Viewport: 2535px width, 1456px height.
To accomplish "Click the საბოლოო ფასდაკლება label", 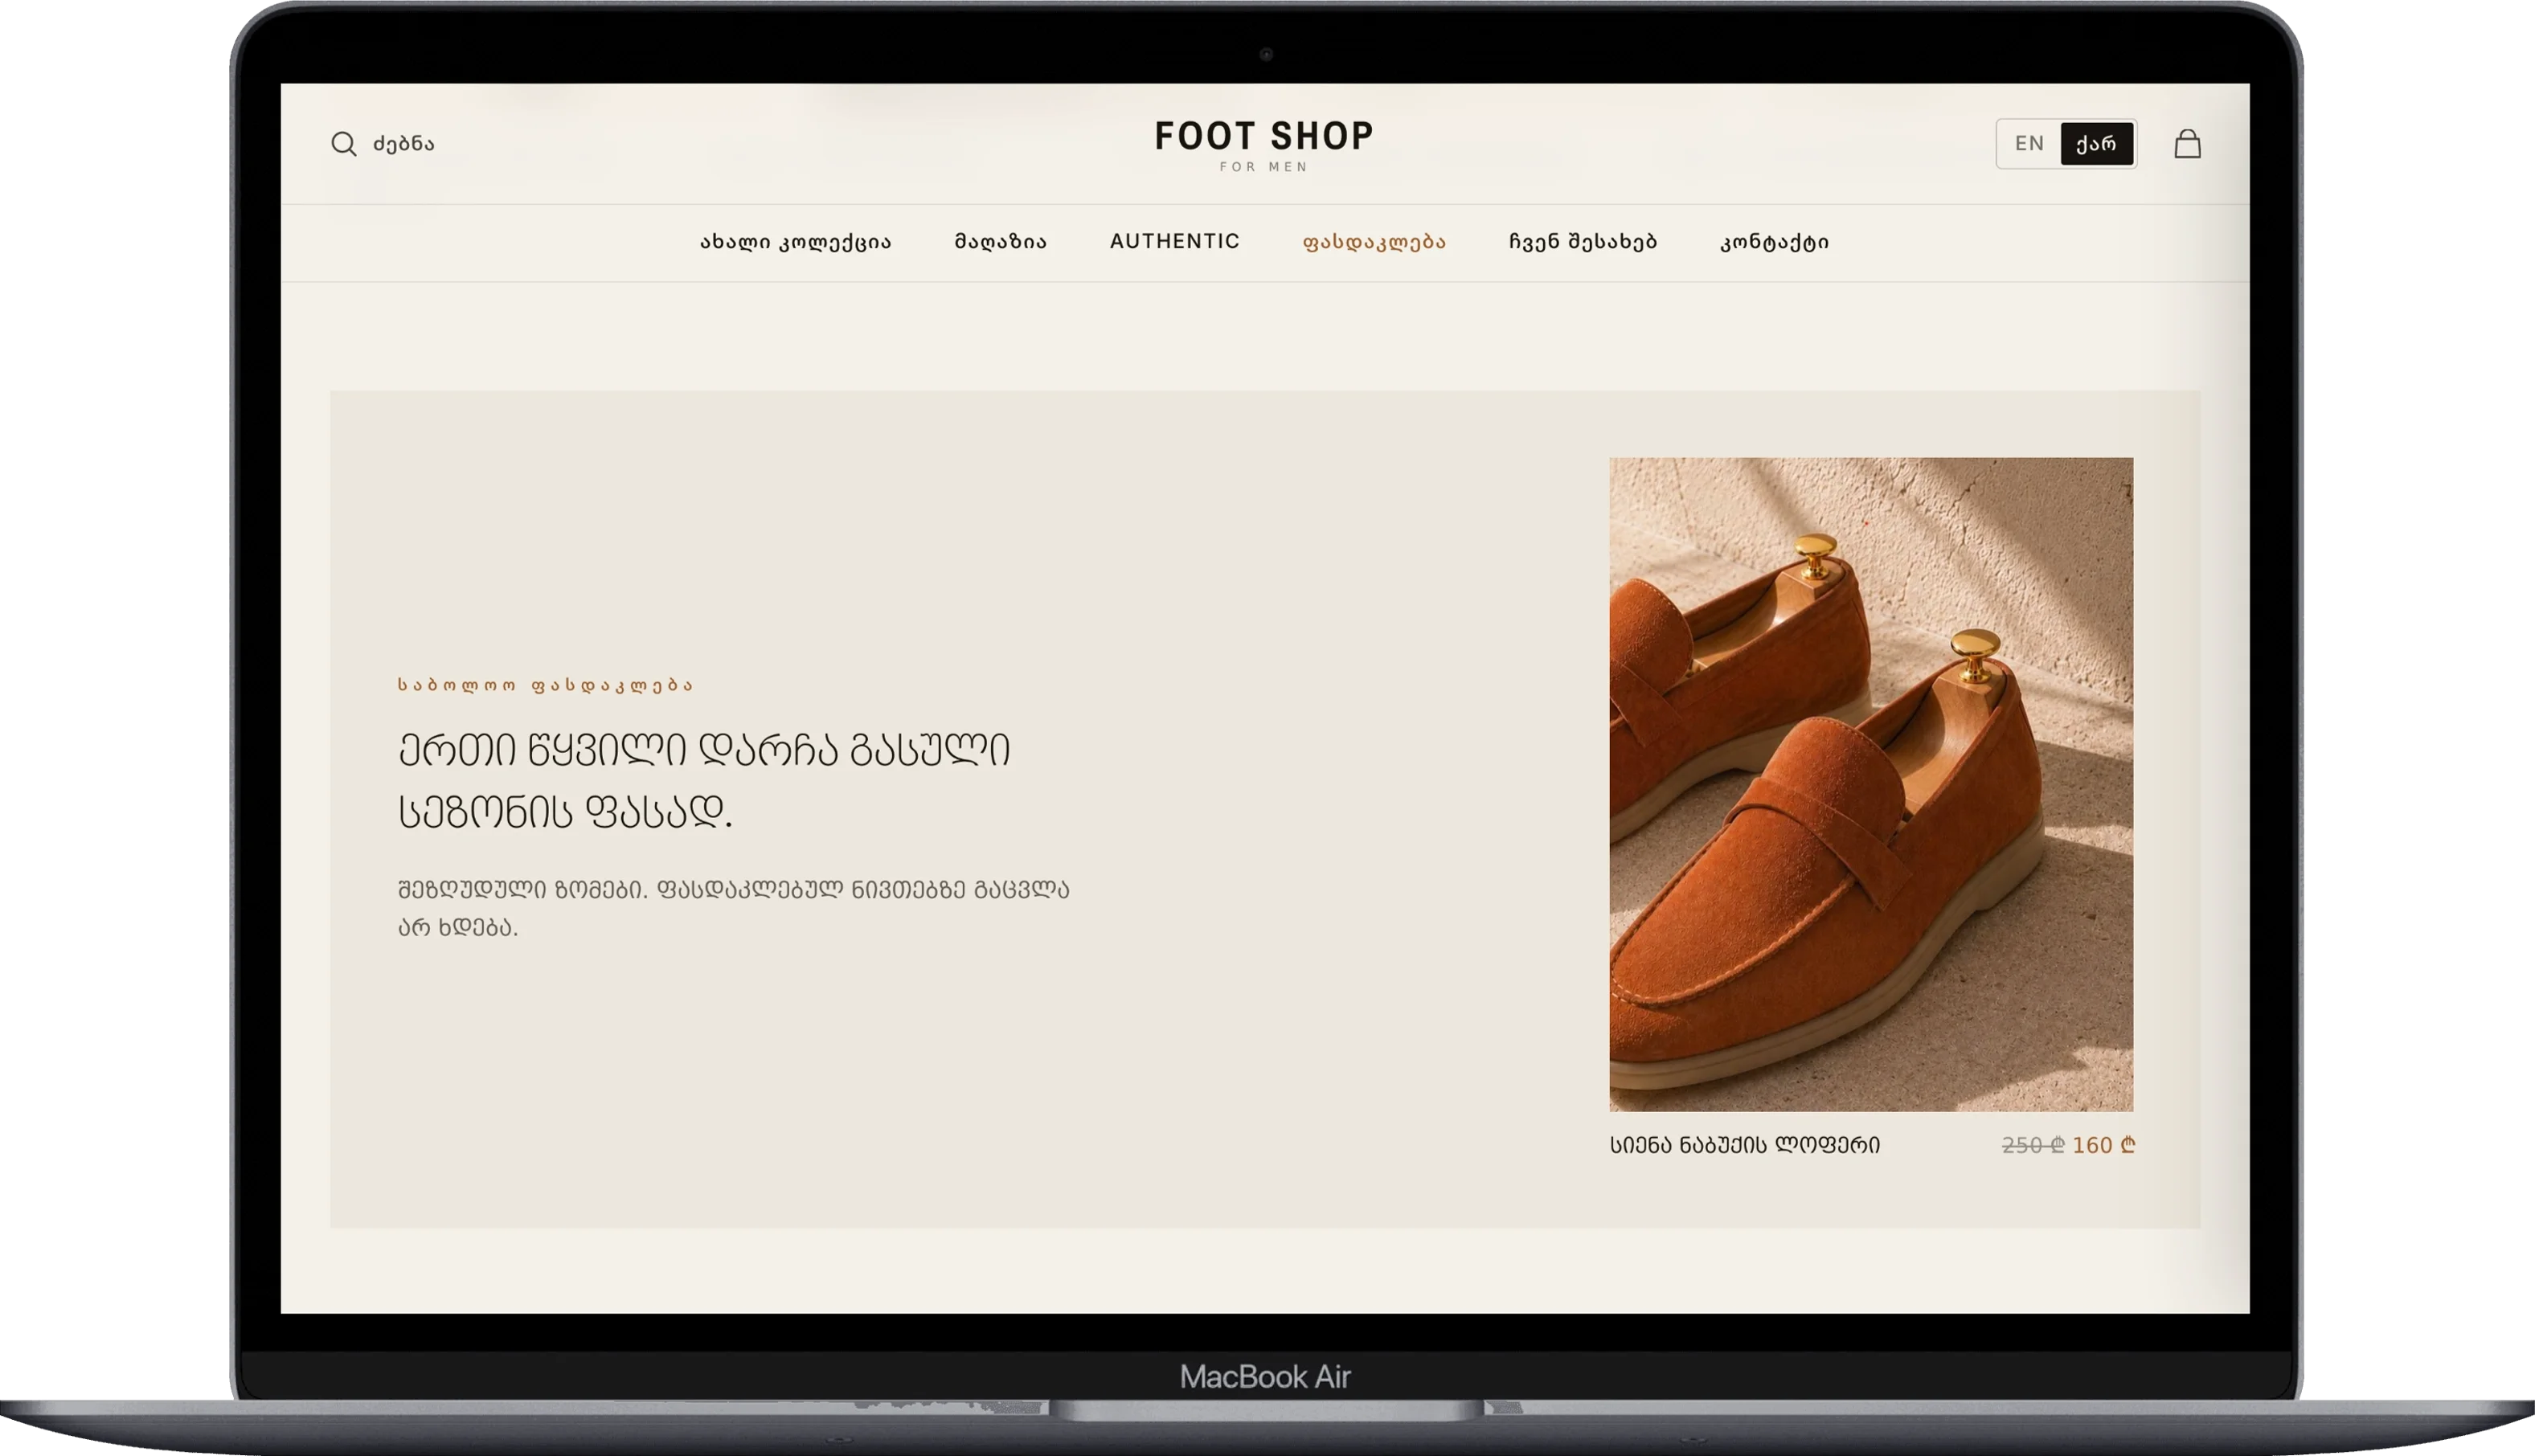I will [x=545, y=685].
